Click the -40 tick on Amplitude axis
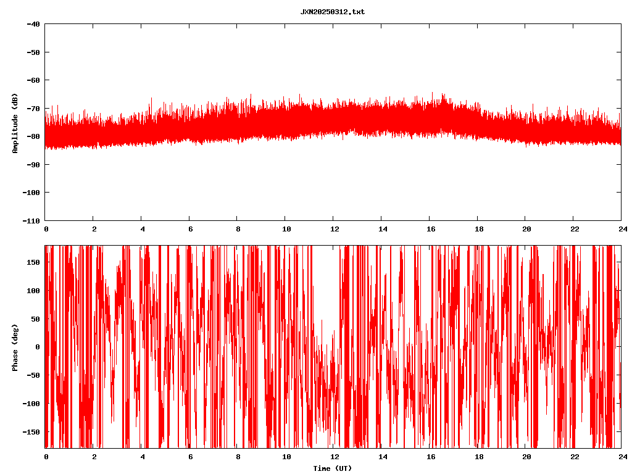This screenshot has width=632, height=474. point(33,24)
